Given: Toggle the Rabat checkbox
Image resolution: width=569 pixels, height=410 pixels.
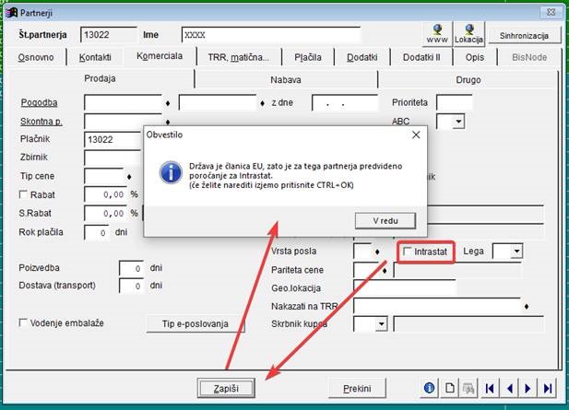Looking at the screenshot, I should click(24, 195).
